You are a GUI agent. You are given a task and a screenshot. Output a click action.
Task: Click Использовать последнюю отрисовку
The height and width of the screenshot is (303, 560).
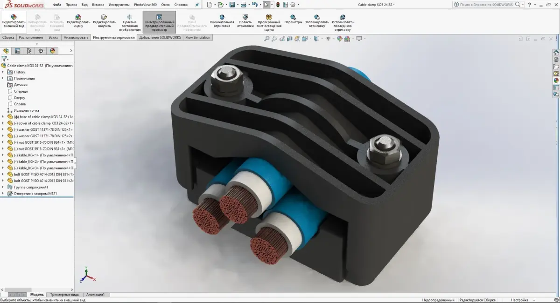coord(343,22)
